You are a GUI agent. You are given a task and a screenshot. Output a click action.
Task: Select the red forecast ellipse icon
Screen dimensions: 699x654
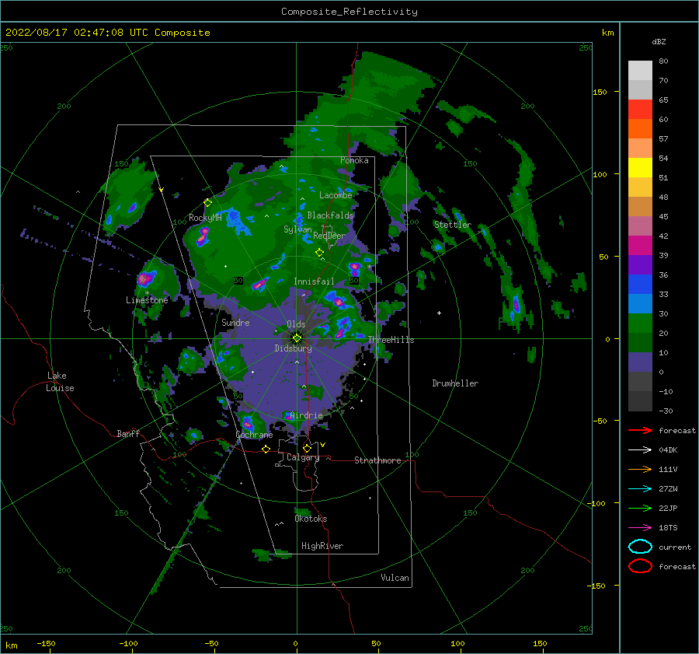point(640,566)
